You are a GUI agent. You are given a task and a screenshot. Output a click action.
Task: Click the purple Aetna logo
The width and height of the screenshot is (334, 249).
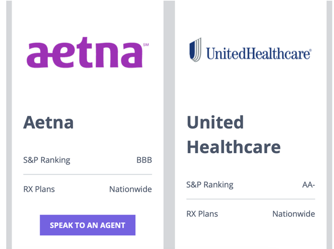[x=83, y=55]
